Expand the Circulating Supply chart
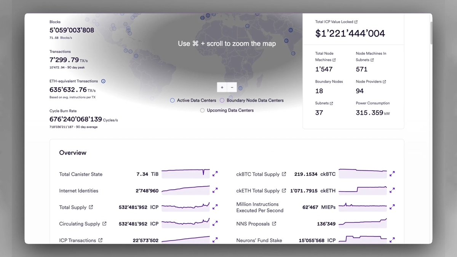Screen dimensions: 457x257 215,223
